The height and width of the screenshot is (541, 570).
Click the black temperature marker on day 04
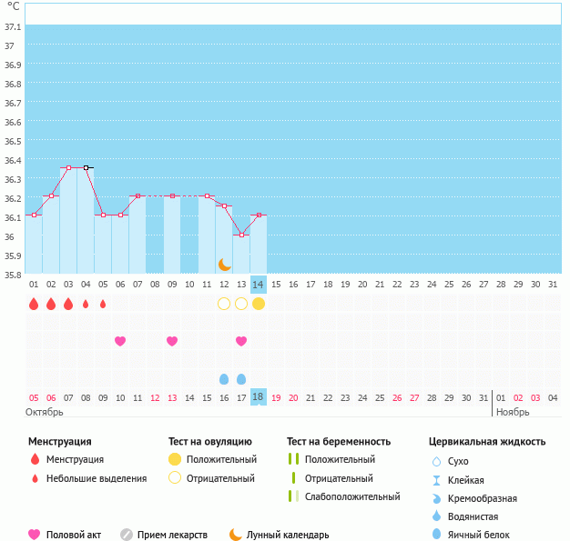(x=87, y=167)
